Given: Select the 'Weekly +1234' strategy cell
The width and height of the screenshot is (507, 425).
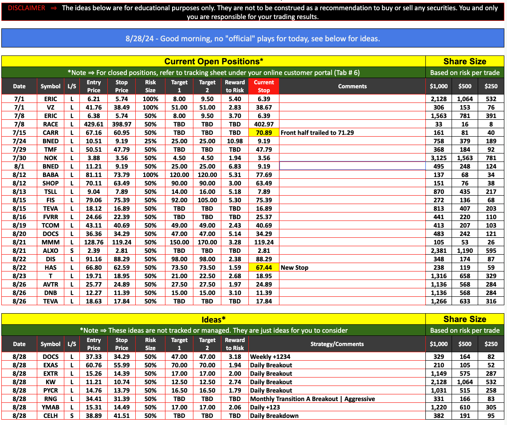Looking at the screenshot, I should tap(271, 357).
